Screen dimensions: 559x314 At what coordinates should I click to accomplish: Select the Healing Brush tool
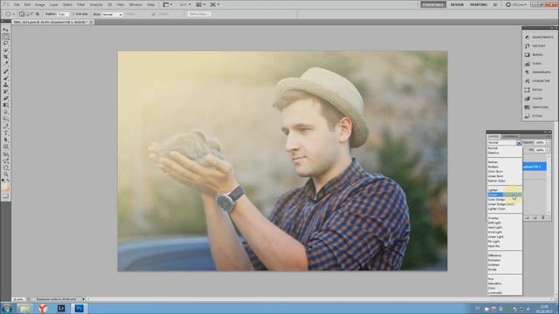[6, 72]
